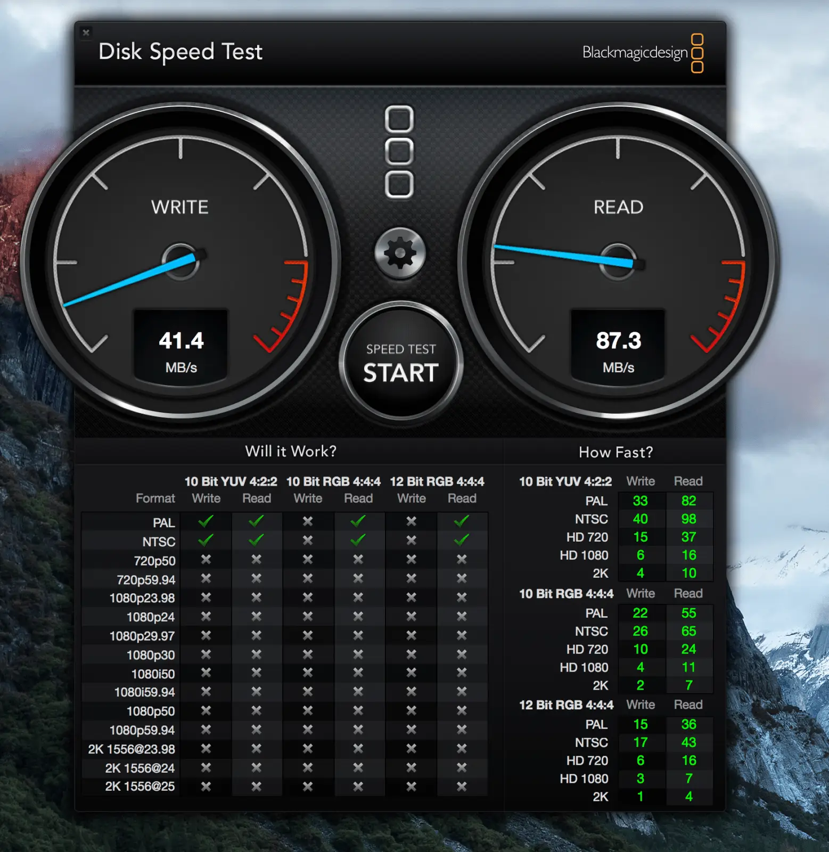Close the Disk Speed Test window
Screen dimensions: 829x852
[86, 33]
